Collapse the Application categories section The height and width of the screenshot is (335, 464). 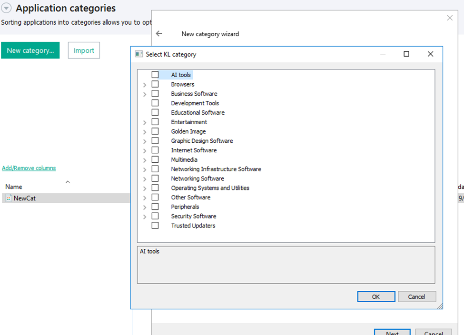6,8
